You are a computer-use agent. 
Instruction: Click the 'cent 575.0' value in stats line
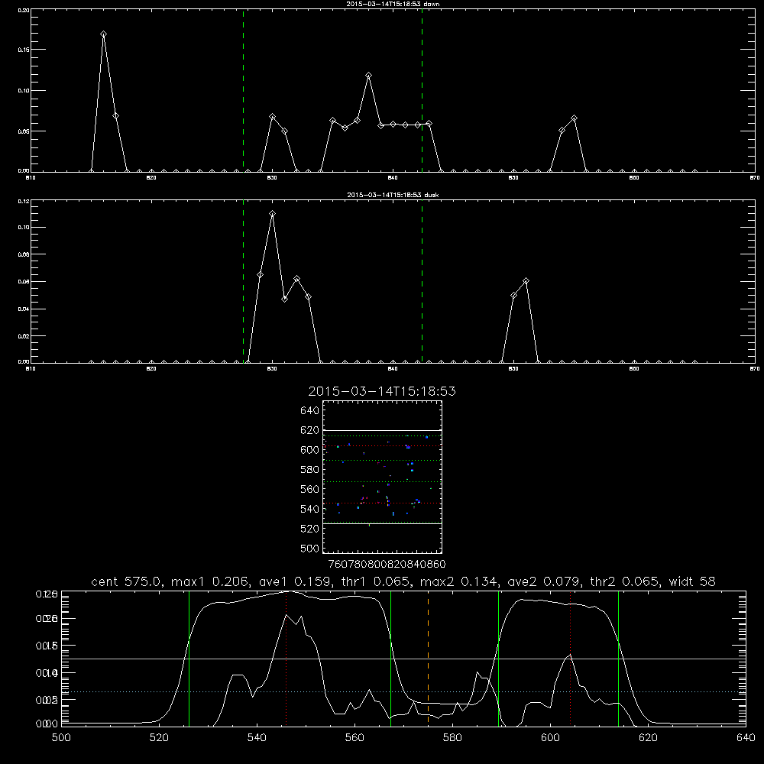[x=126, y=581]
